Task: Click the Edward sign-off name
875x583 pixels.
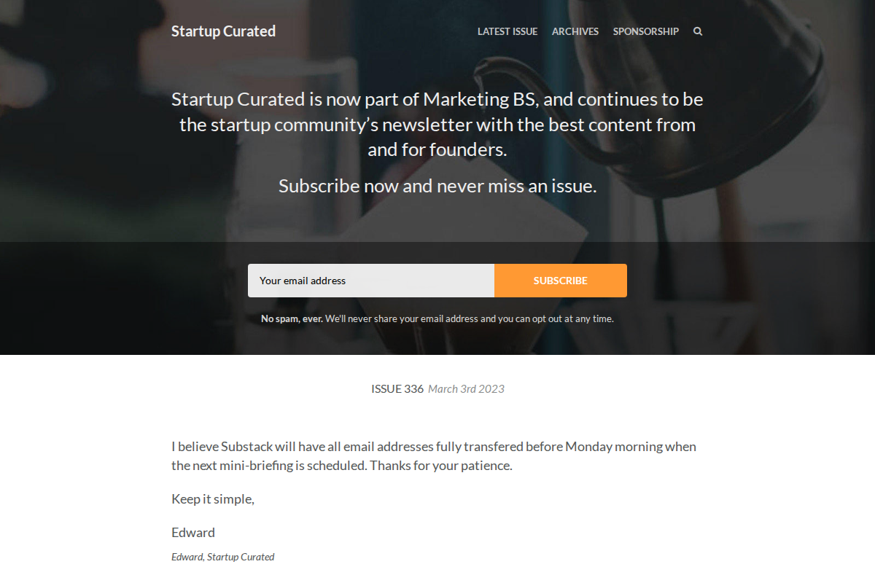Action: (x=192, y=532)
